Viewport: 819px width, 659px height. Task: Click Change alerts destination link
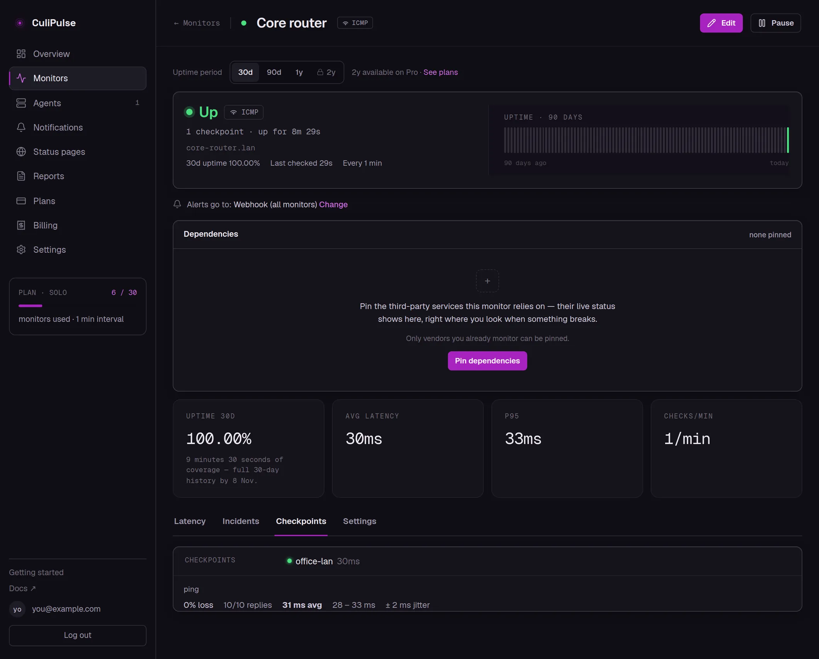coord(333,204)
